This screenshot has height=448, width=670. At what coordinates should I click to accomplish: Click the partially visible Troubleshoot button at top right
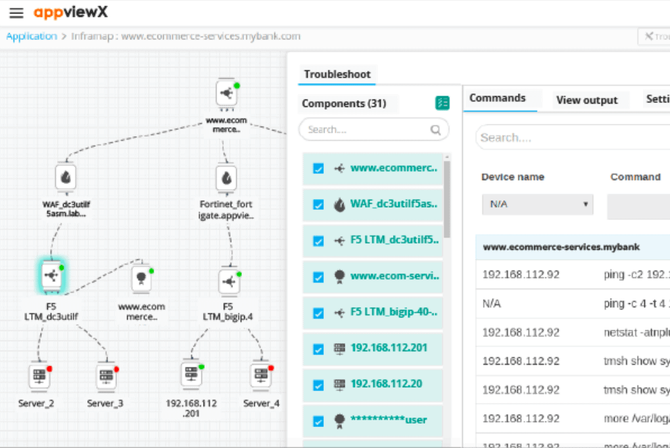click(654, 37)
